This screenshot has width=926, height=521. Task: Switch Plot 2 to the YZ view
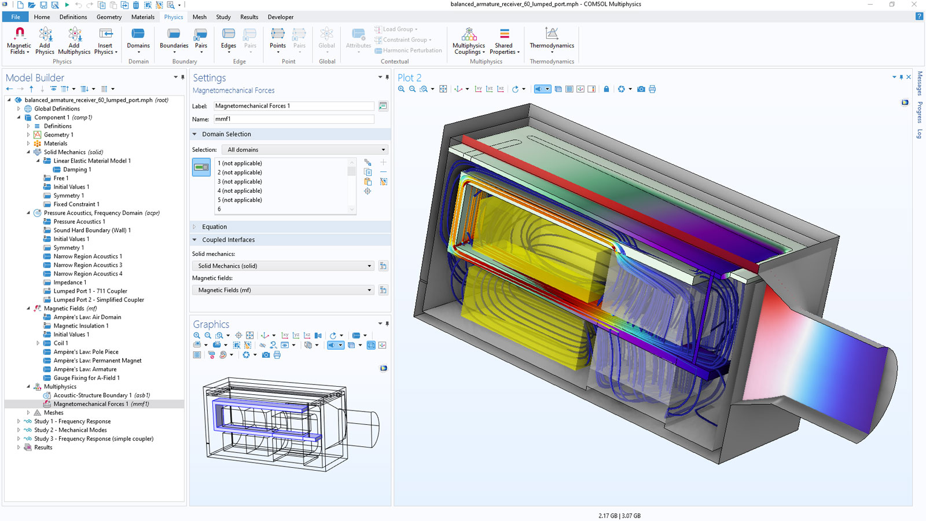click(x=489, y=89)
